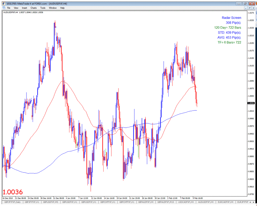257x206 pixels.
Task: Open the File menu
Action: (8, 8)
